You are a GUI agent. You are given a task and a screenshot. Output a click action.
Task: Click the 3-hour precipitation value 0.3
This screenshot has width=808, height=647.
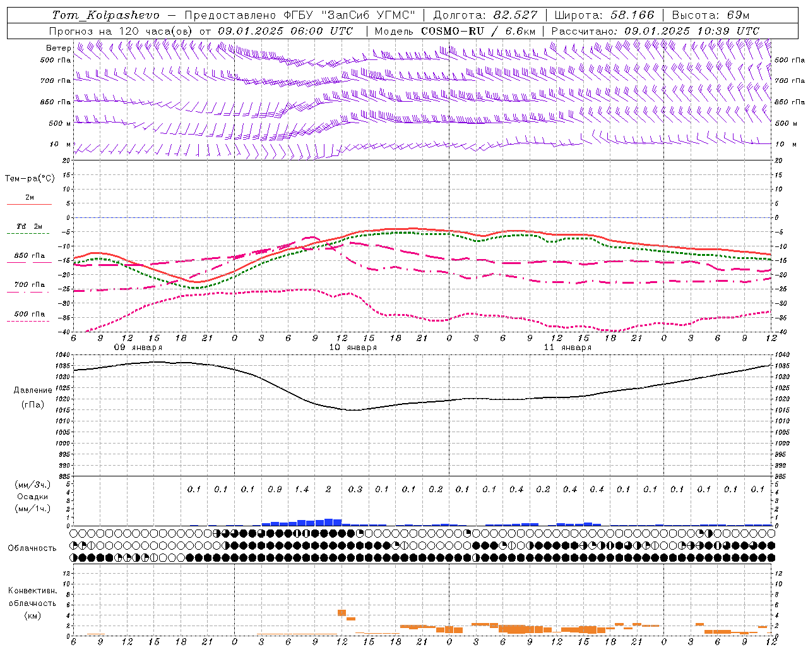[x=355, y=489]
